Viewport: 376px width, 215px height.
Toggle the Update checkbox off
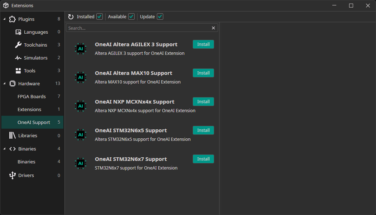pos(160,16)
